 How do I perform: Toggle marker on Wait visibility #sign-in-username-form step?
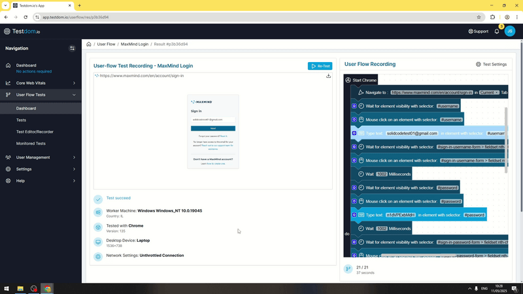354,146
